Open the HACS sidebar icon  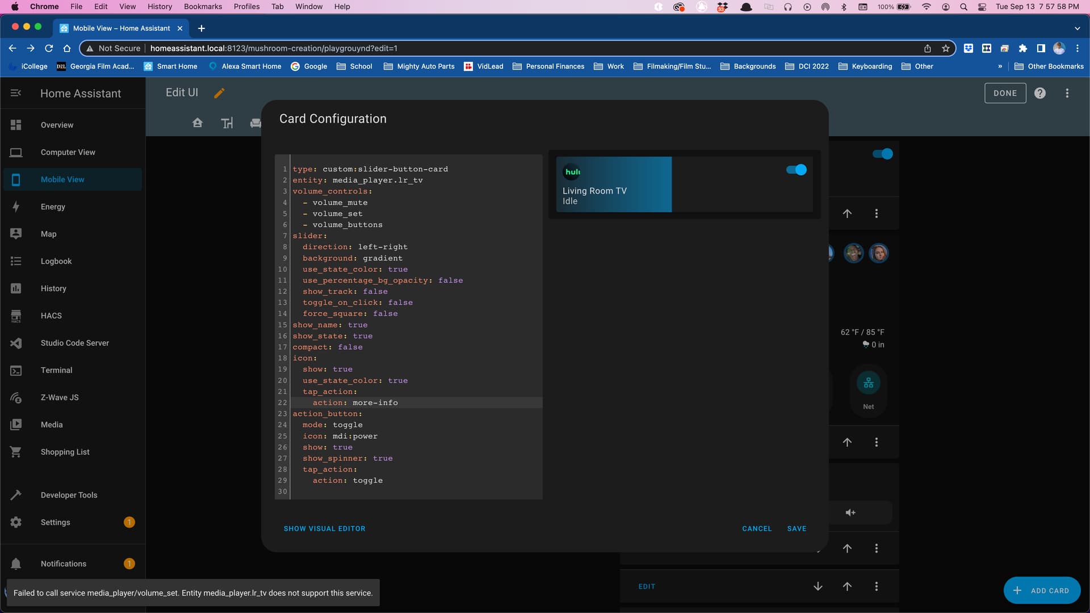(16, 316)
